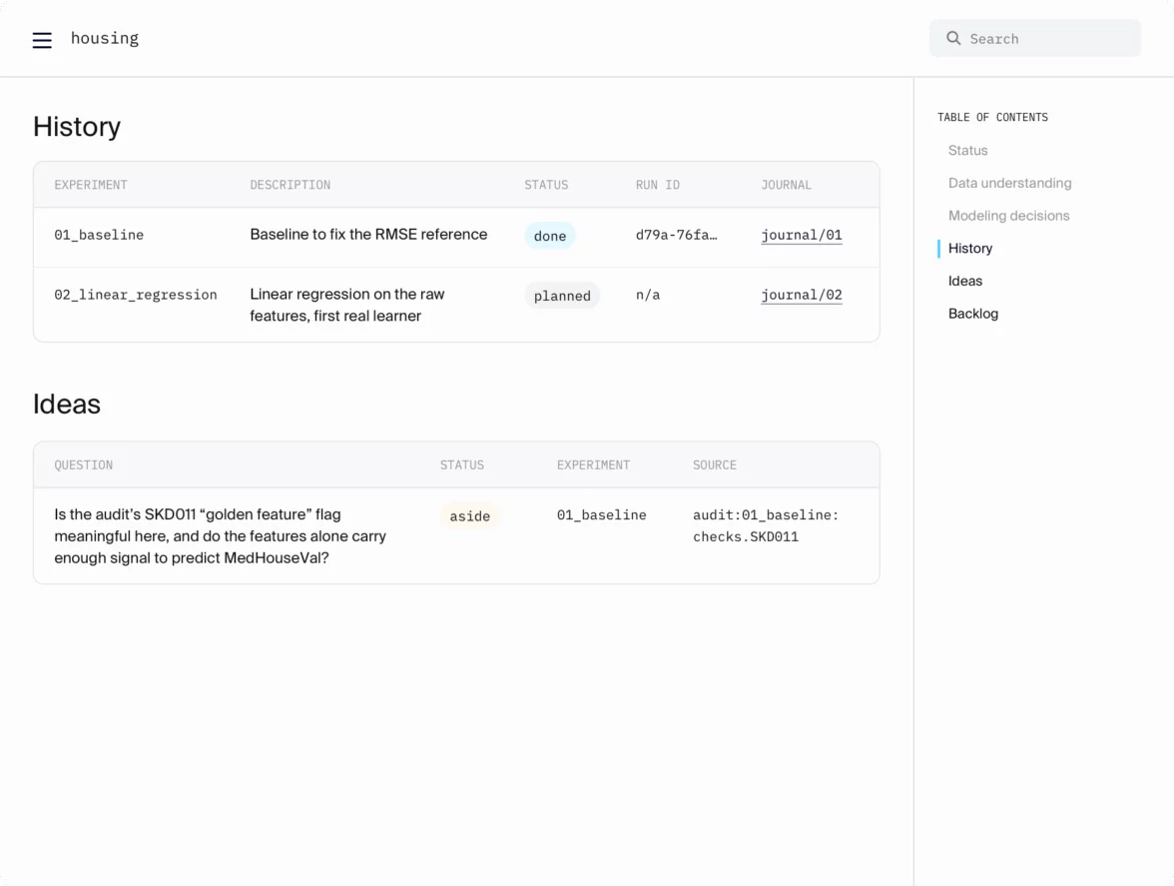This screenshot has height=886, width=1174.
Task: Click the History section heading
Action: tap(76, 127)
